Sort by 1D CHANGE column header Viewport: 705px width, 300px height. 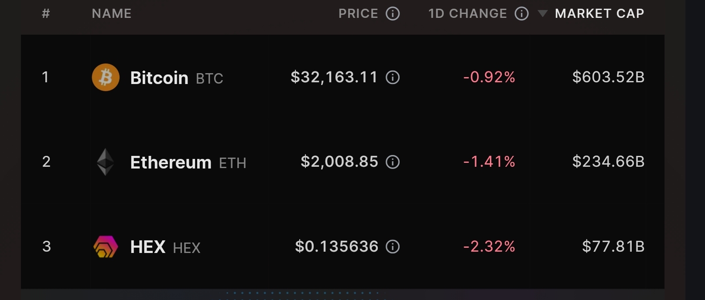click(468, 14)
